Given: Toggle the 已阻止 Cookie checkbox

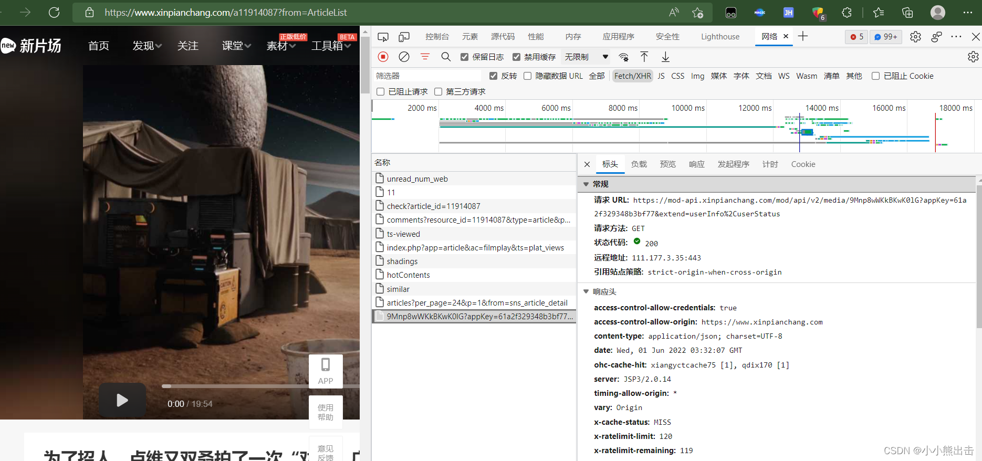Looking at the screenshot, I should tap(876, 76).
